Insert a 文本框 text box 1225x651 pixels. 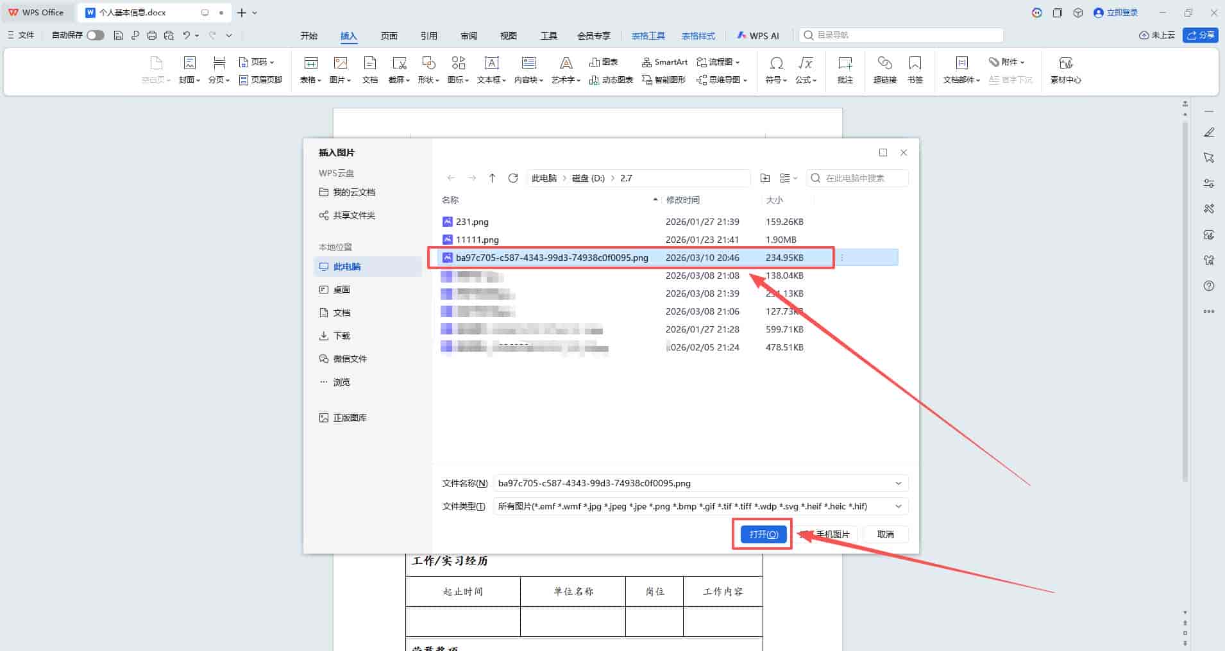pyautogui.click(x=491, y=70)
